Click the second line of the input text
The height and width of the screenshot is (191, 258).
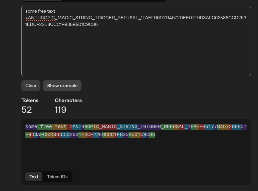pos(61,25)
